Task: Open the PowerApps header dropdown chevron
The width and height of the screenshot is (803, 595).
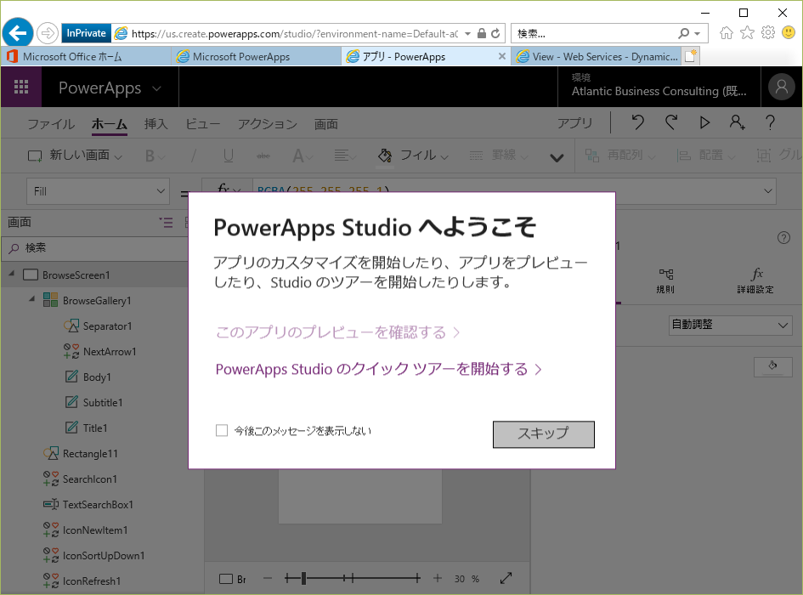Action: (x=156, y=88)
